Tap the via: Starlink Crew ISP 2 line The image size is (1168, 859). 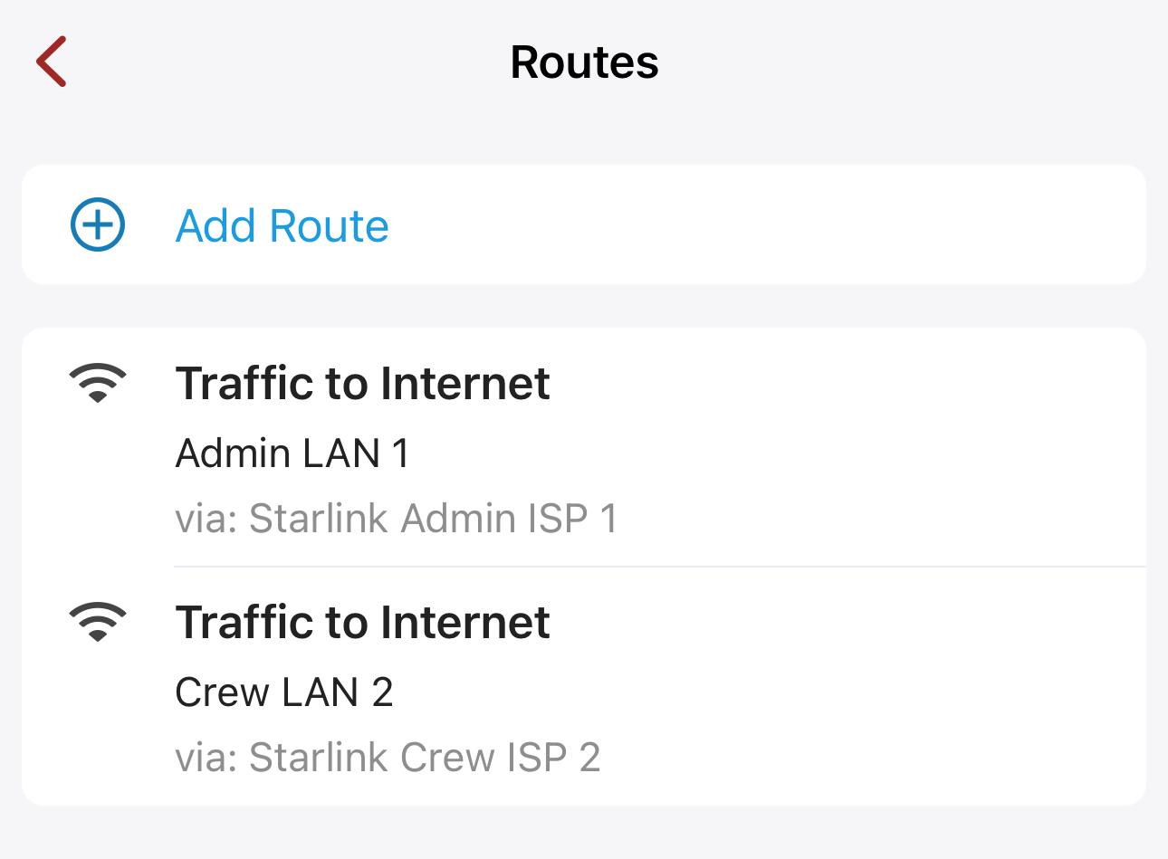(x=388, y=758)
